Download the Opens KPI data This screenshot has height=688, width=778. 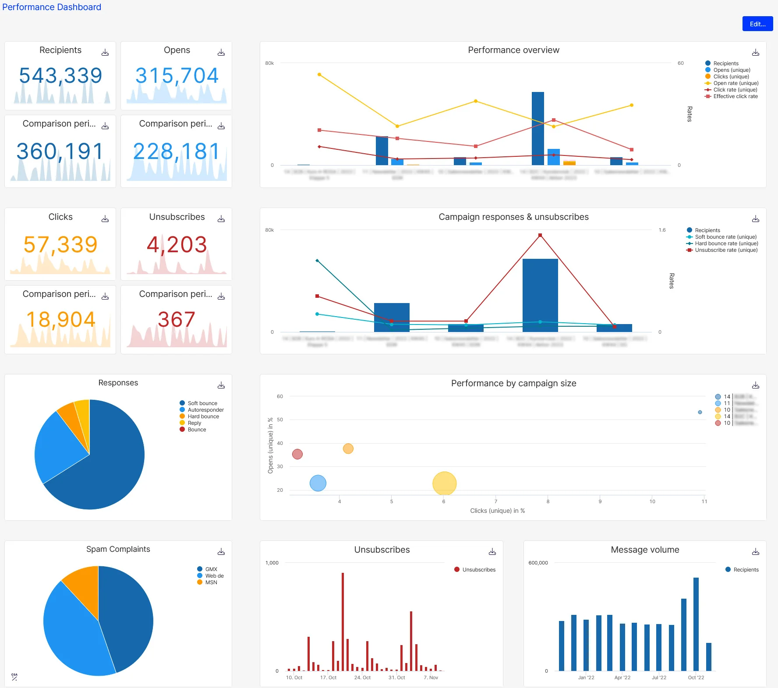tap(221, 52)
